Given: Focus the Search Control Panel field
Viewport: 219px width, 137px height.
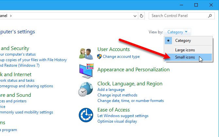Looking at the screenshot, I should 181,16.
